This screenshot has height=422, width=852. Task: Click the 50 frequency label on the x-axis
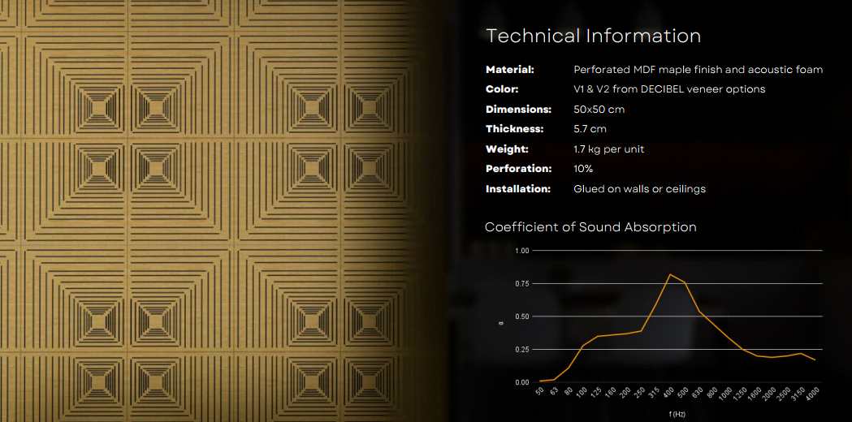541,392
